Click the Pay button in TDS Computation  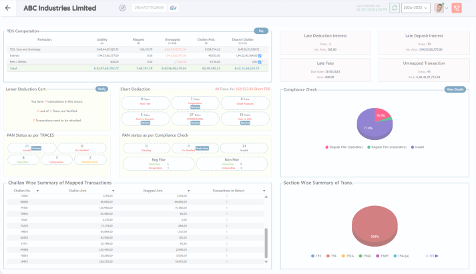(x=260, y=31)
